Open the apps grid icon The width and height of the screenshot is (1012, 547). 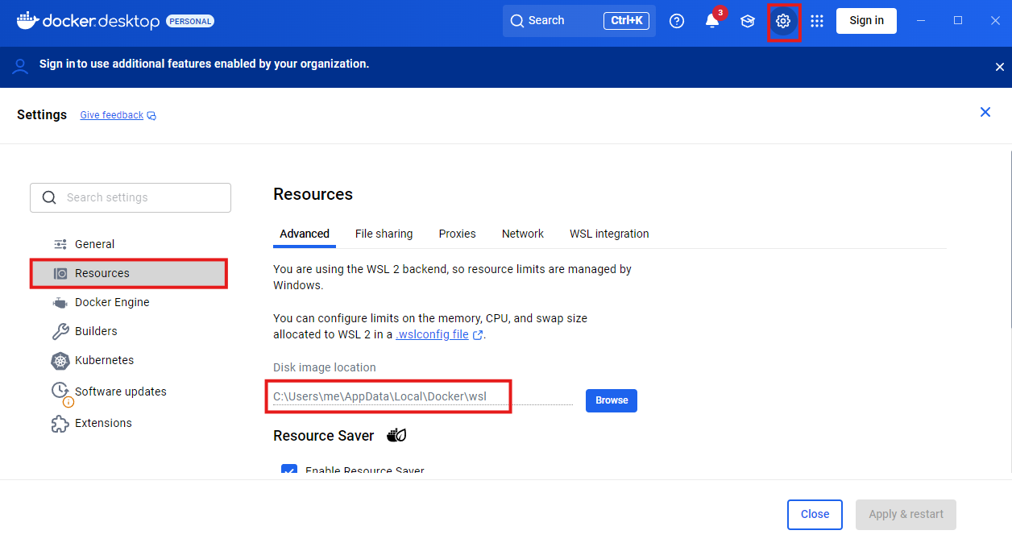tap(817, 21)
